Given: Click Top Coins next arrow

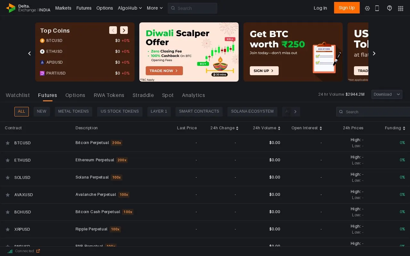Looking at the screenshot, I should 124,30.
